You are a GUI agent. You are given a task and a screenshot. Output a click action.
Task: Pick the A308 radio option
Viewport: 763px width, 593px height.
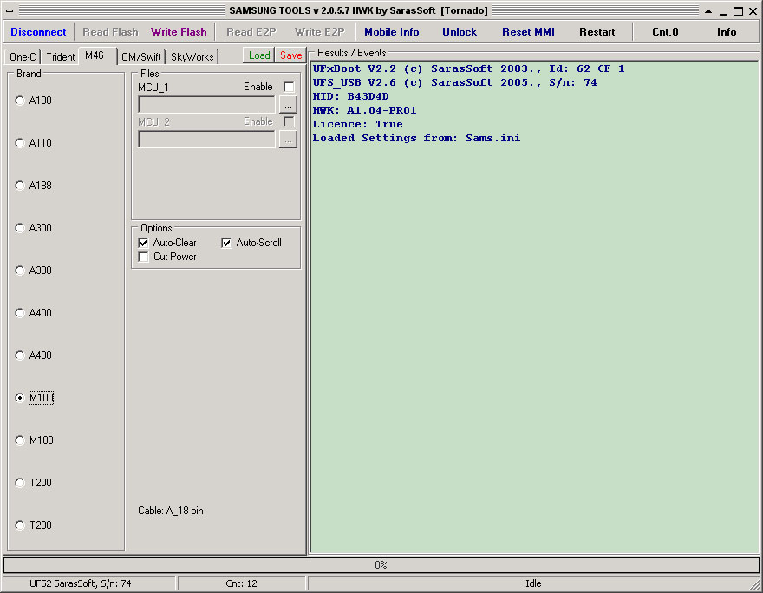(x=34, y=270)
